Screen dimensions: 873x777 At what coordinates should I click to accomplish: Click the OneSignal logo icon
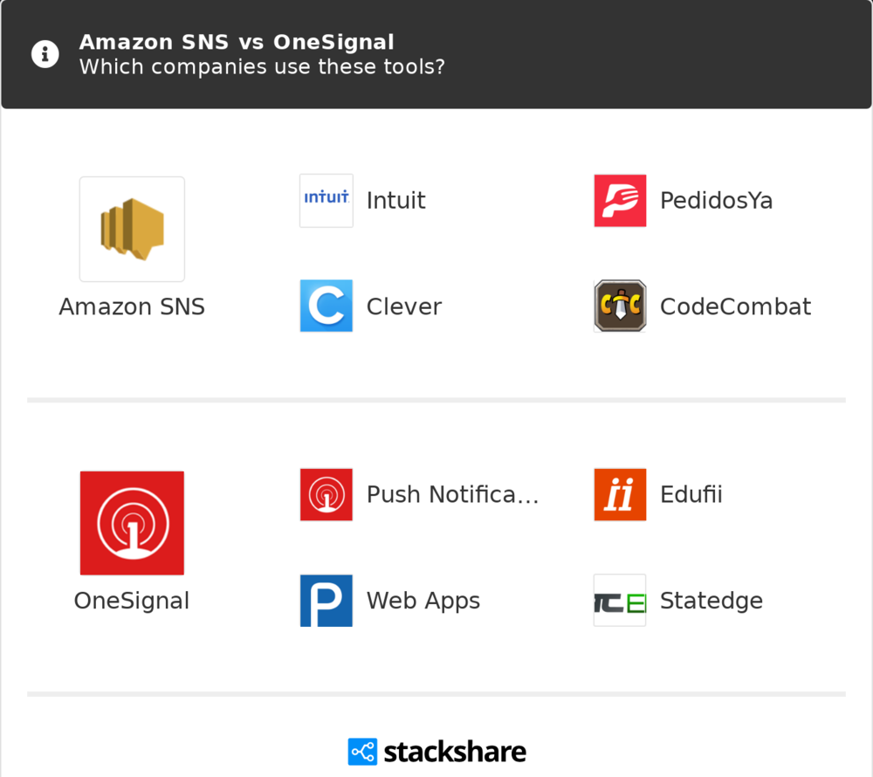tap(132, 523)
